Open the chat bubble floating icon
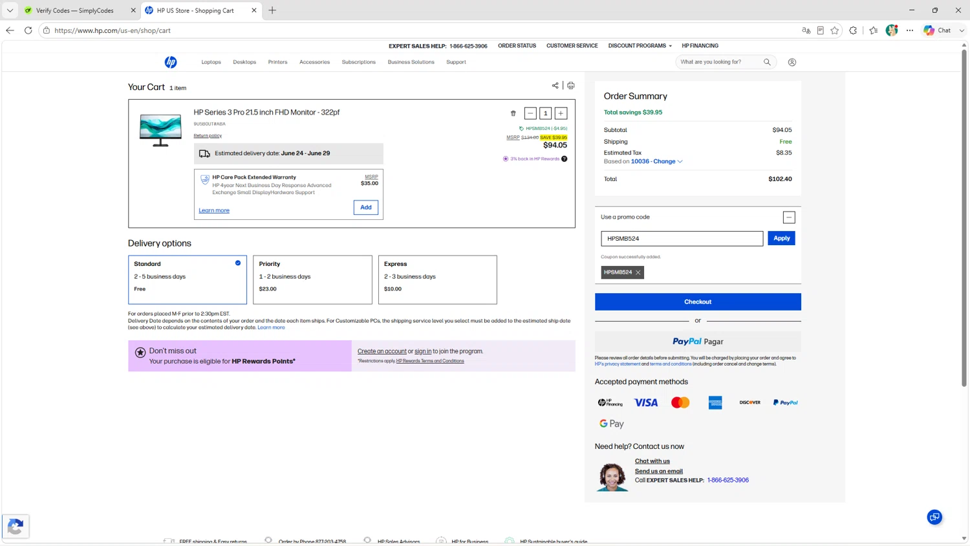 point(934,517)
